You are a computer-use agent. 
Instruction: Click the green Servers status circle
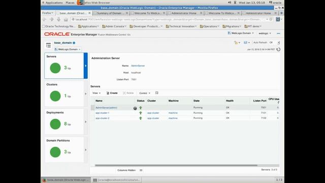[x=55, y=68]
